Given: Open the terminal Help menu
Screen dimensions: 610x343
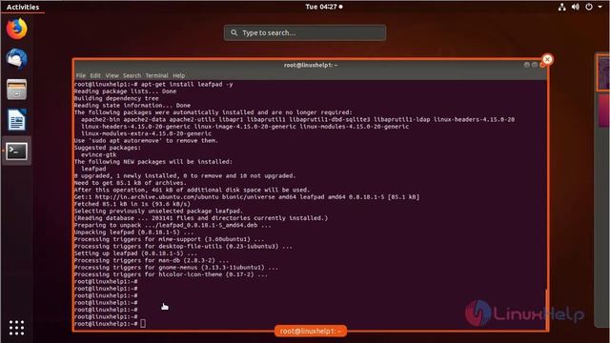Looking at the screenshot, I should pos(179,75).
